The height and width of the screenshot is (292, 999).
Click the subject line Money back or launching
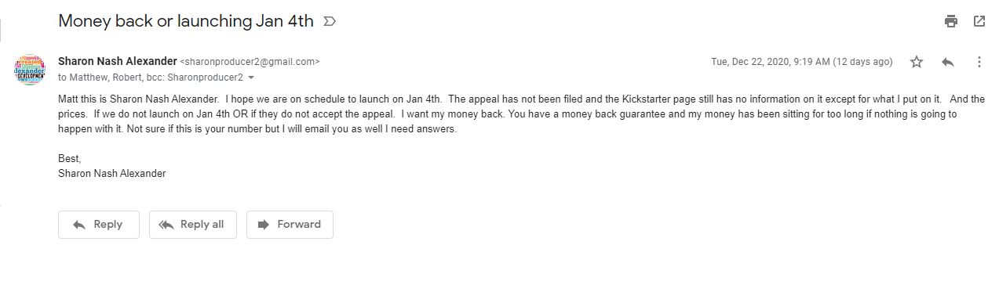(186, 21)
